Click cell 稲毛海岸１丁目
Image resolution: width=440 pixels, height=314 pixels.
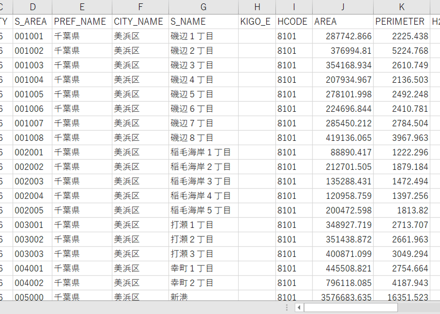click(x=203, y=152)
